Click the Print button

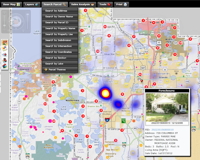122,4
